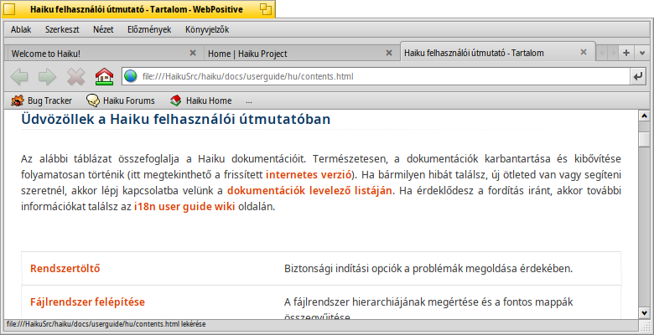Click the vertical scrollbar thumb

pos(645,140)
